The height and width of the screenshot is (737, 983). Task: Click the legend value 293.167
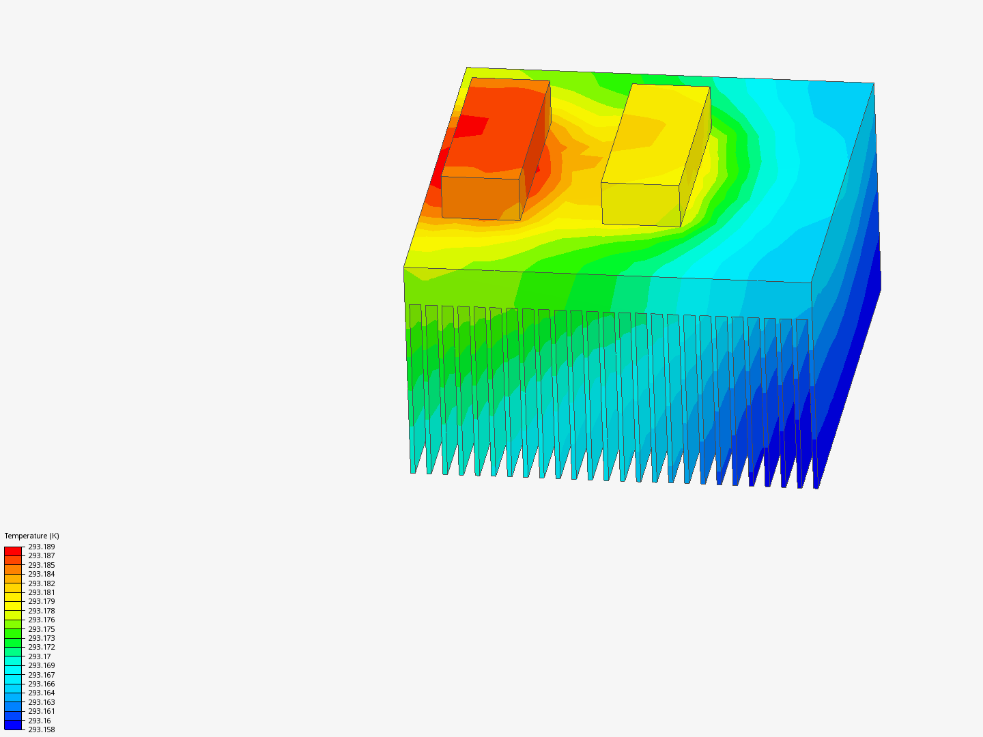42,675
